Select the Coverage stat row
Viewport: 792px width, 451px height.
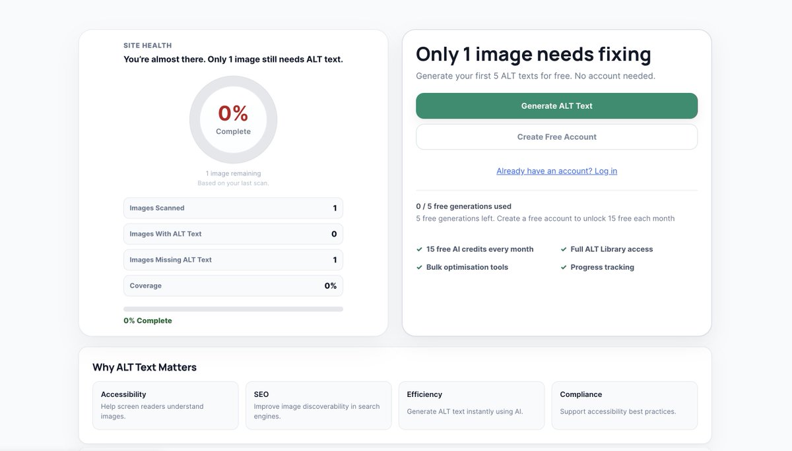pyautogui.click(x=233, y=286)
